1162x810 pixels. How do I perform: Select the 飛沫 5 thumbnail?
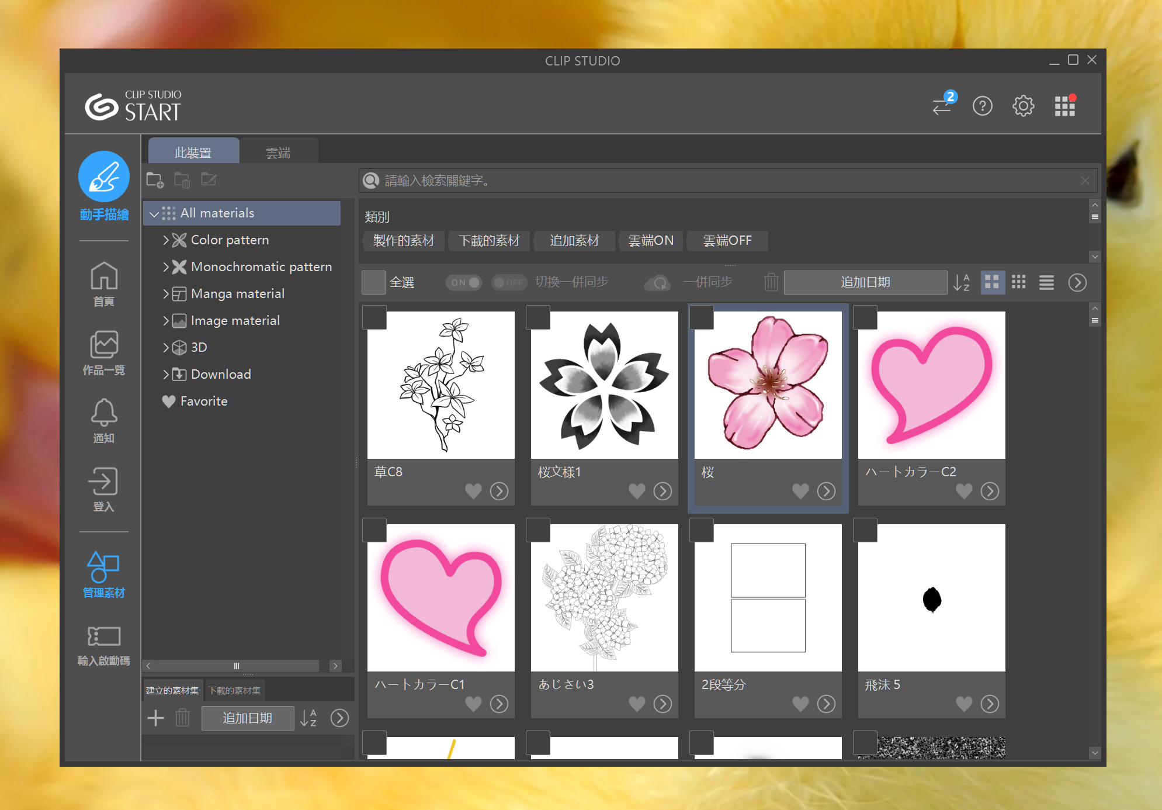(x=932, y=597)
